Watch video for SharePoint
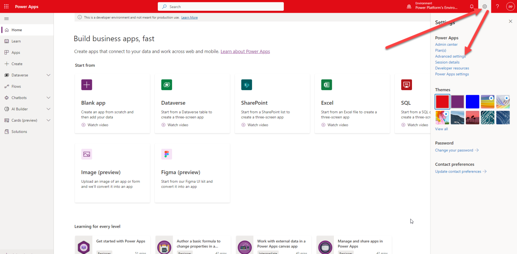This screenshot has height=254, width=517. pos(255,125)
